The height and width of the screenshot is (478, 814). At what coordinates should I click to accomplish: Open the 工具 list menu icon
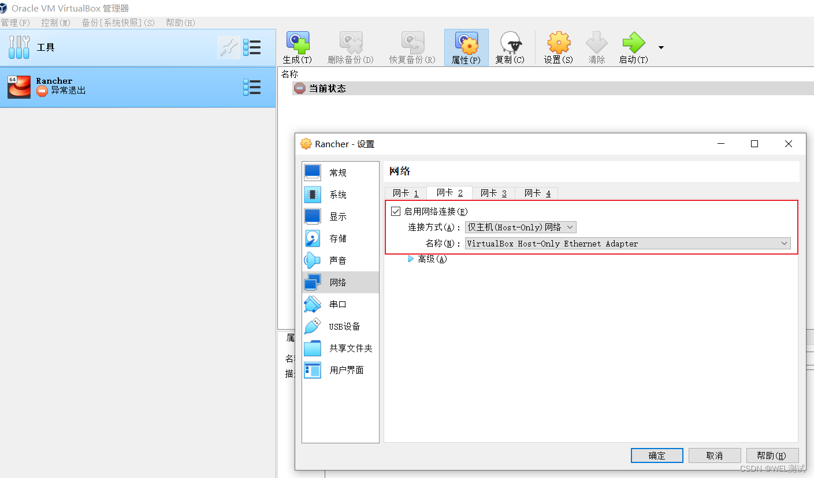[252, 47]
